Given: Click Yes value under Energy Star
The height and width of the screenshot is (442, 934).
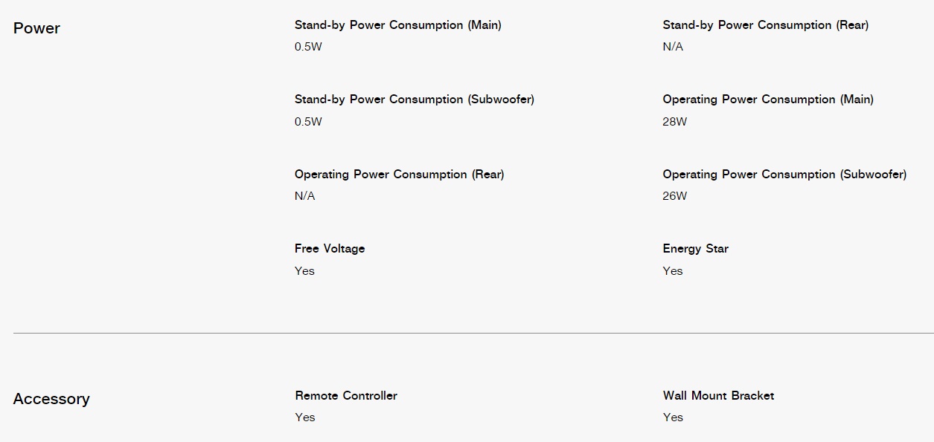Looking at the screenshot, I should pyautogui.click(x=673, y=271).
